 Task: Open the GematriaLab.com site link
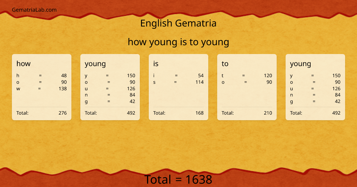(x=34, y=10)
